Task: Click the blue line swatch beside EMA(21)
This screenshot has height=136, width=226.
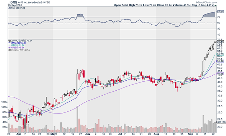Action: tap(10, 43)
